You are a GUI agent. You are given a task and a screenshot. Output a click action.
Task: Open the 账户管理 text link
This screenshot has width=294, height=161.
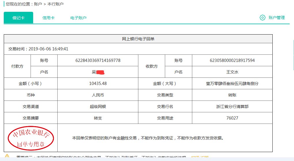coord(277,18)
